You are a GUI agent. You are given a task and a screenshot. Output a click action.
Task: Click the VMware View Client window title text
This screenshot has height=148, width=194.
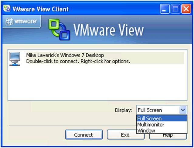point(41,9)
